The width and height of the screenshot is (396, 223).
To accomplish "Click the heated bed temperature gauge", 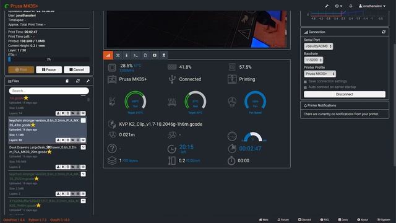I will (196, 102).
